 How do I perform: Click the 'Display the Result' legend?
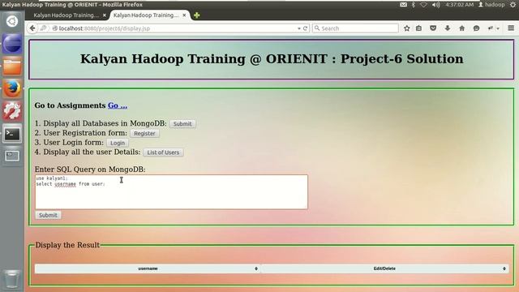[x=67, y=245]
